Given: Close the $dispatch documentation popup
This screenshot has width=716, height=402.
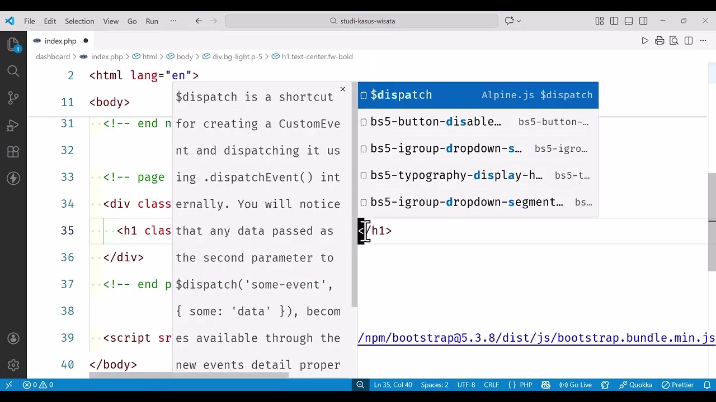Looking at the screenshot, I should [343, 89].
